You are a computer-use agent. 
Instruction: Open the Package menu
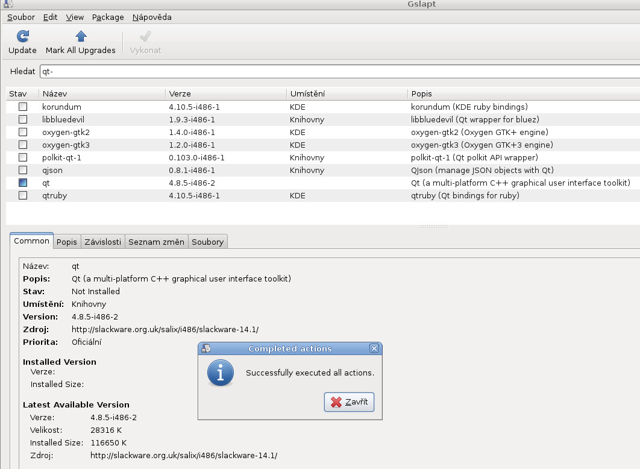(107, 17)
